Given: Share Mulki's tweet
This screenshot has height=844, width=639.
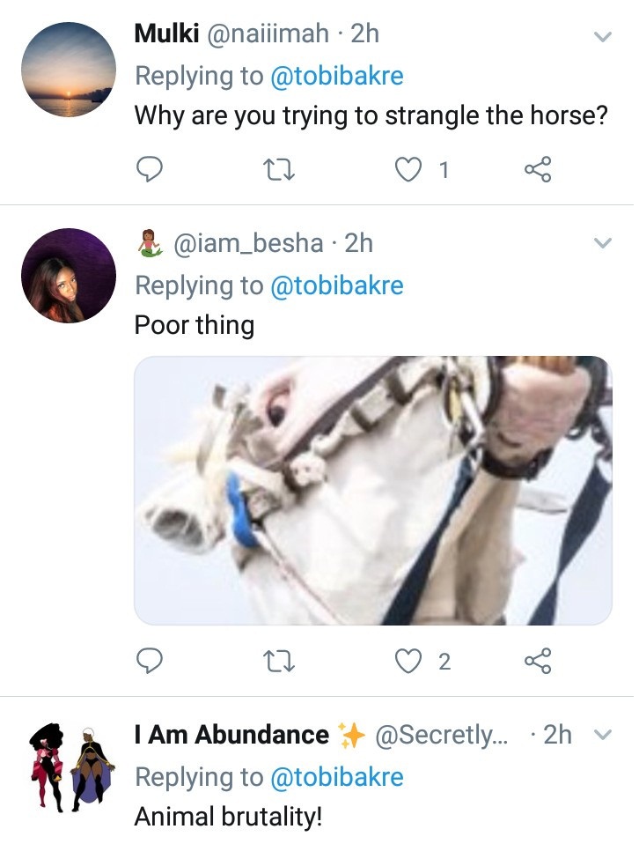Looking at the screenshot, I should (538, 168).
